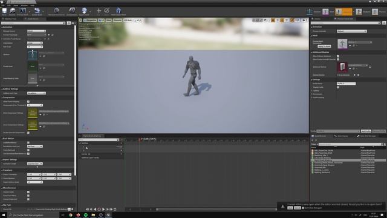Toggle viewport scale snapping icon
387x218 pixels.
292,20
